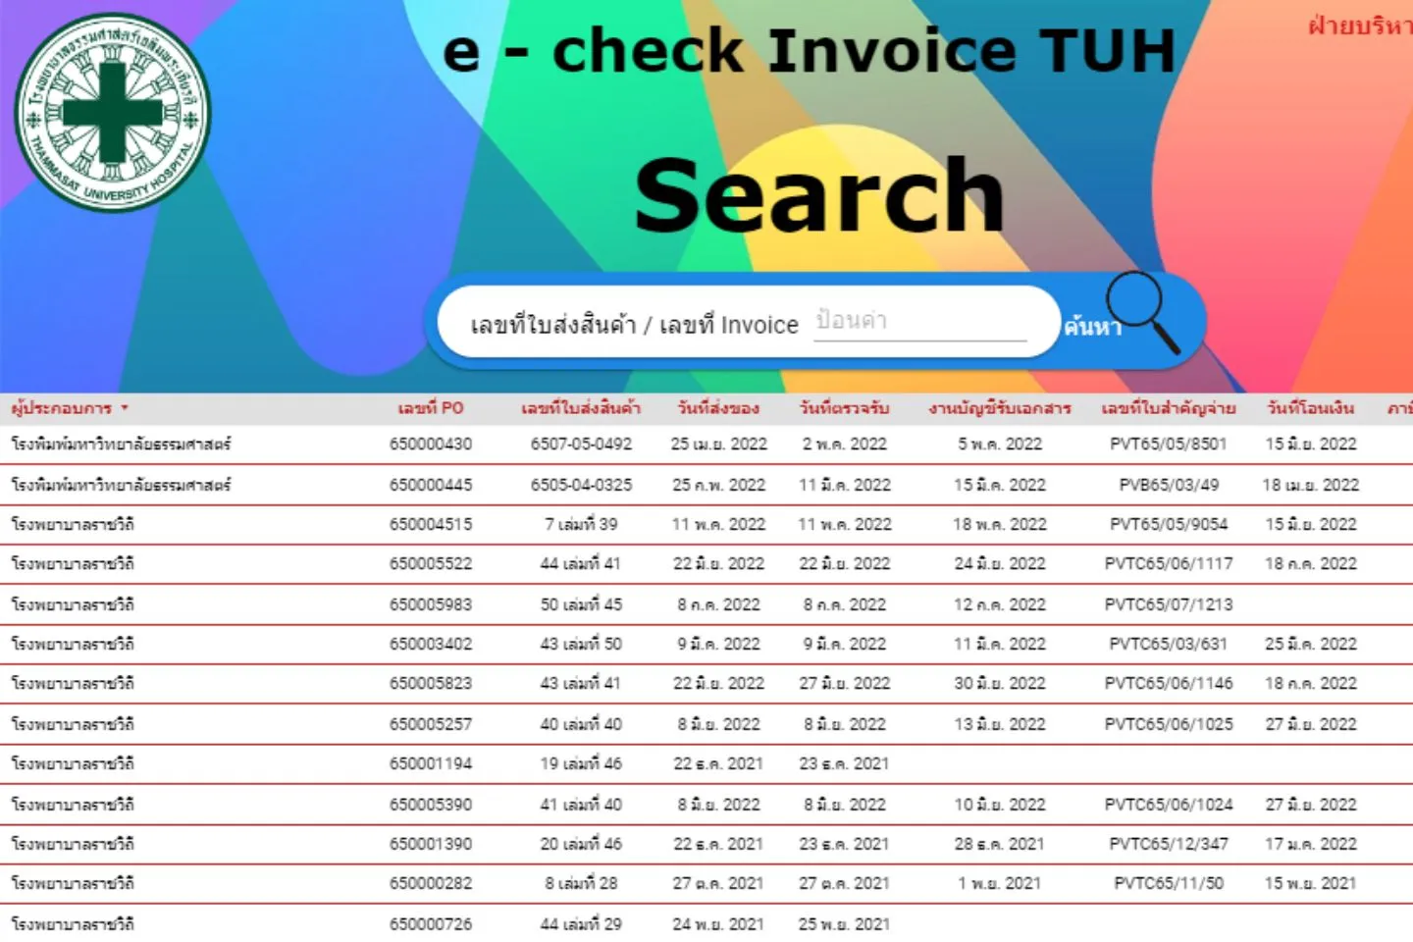Click transfer date 25 มี.ค. 2022

(1310, 644)
